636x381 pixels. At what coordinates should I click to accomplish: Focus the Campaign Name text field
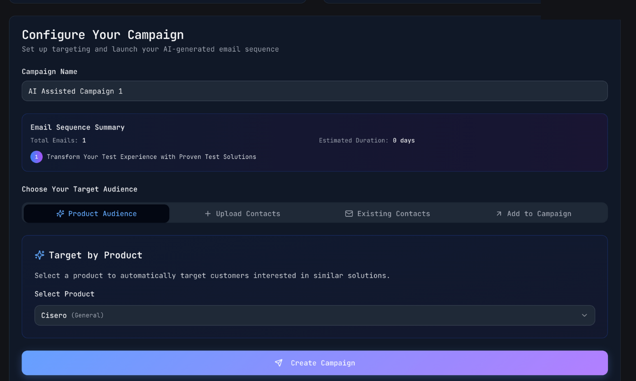(314, 91)
